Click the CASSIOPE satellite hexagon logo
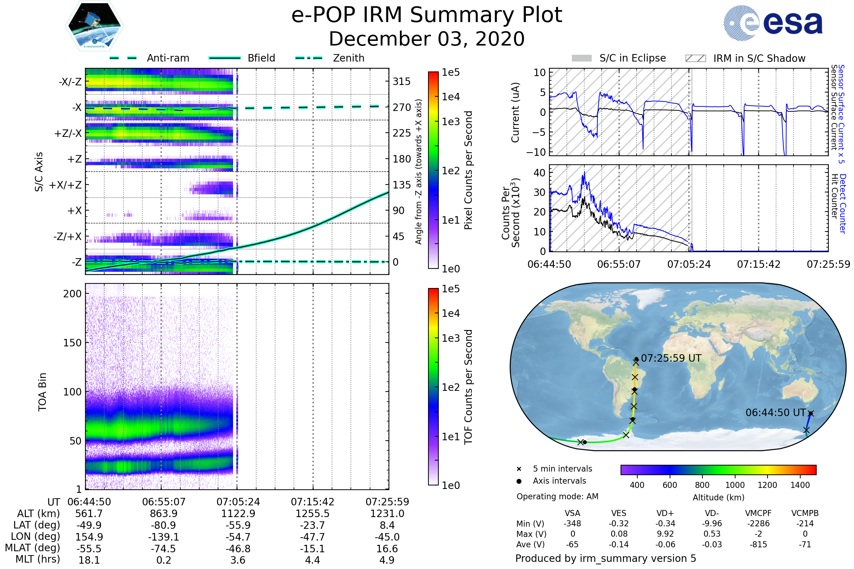854x569 pixels. point(94,26)
